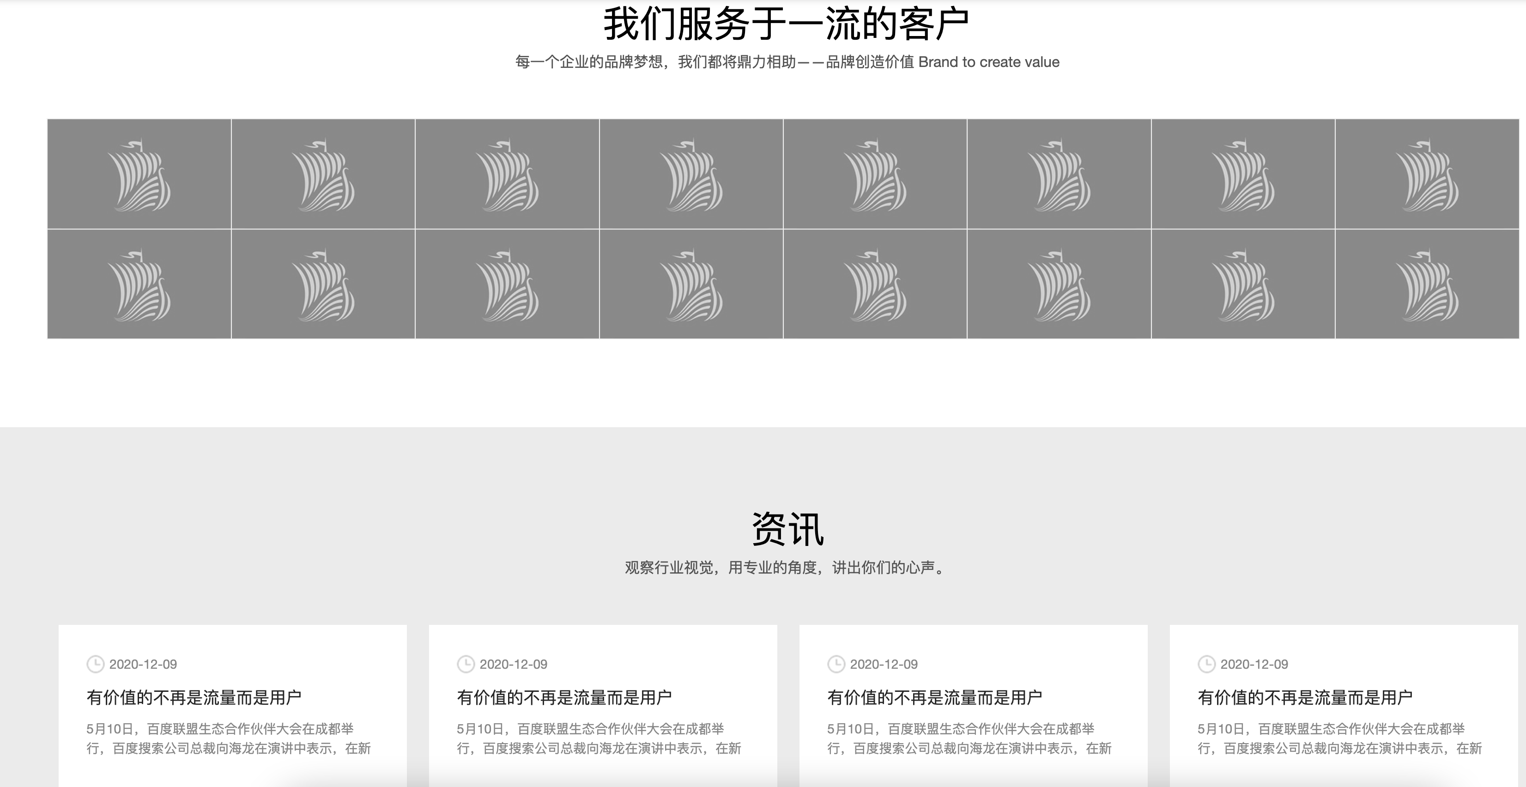Screen dimensions: 1526x787
Task: Click the 2020-12-09 date in first news card
Action: pyautogui.click(x=143, y=665)
